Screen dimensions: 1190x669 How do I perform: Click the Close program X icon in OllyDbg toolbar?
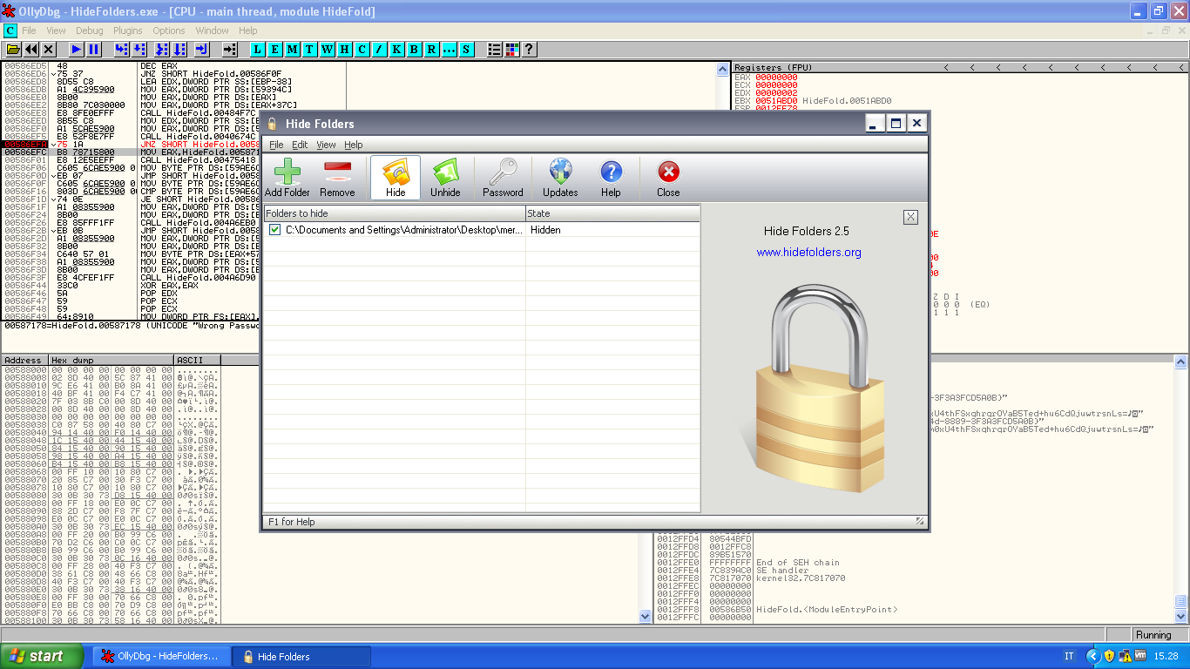(x=48, y=50)
